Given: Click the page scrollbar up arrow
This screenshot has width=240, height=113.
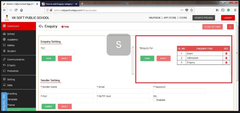Looking at the screenshot, I should point(237,24).
